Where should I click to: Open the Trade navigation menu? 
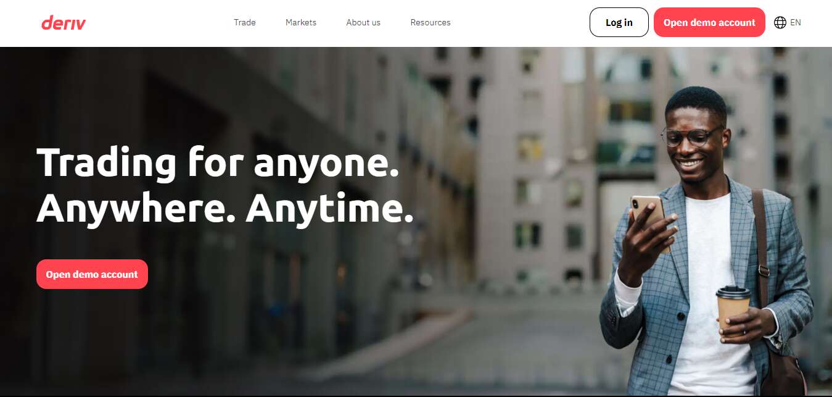tap(245, 22)
